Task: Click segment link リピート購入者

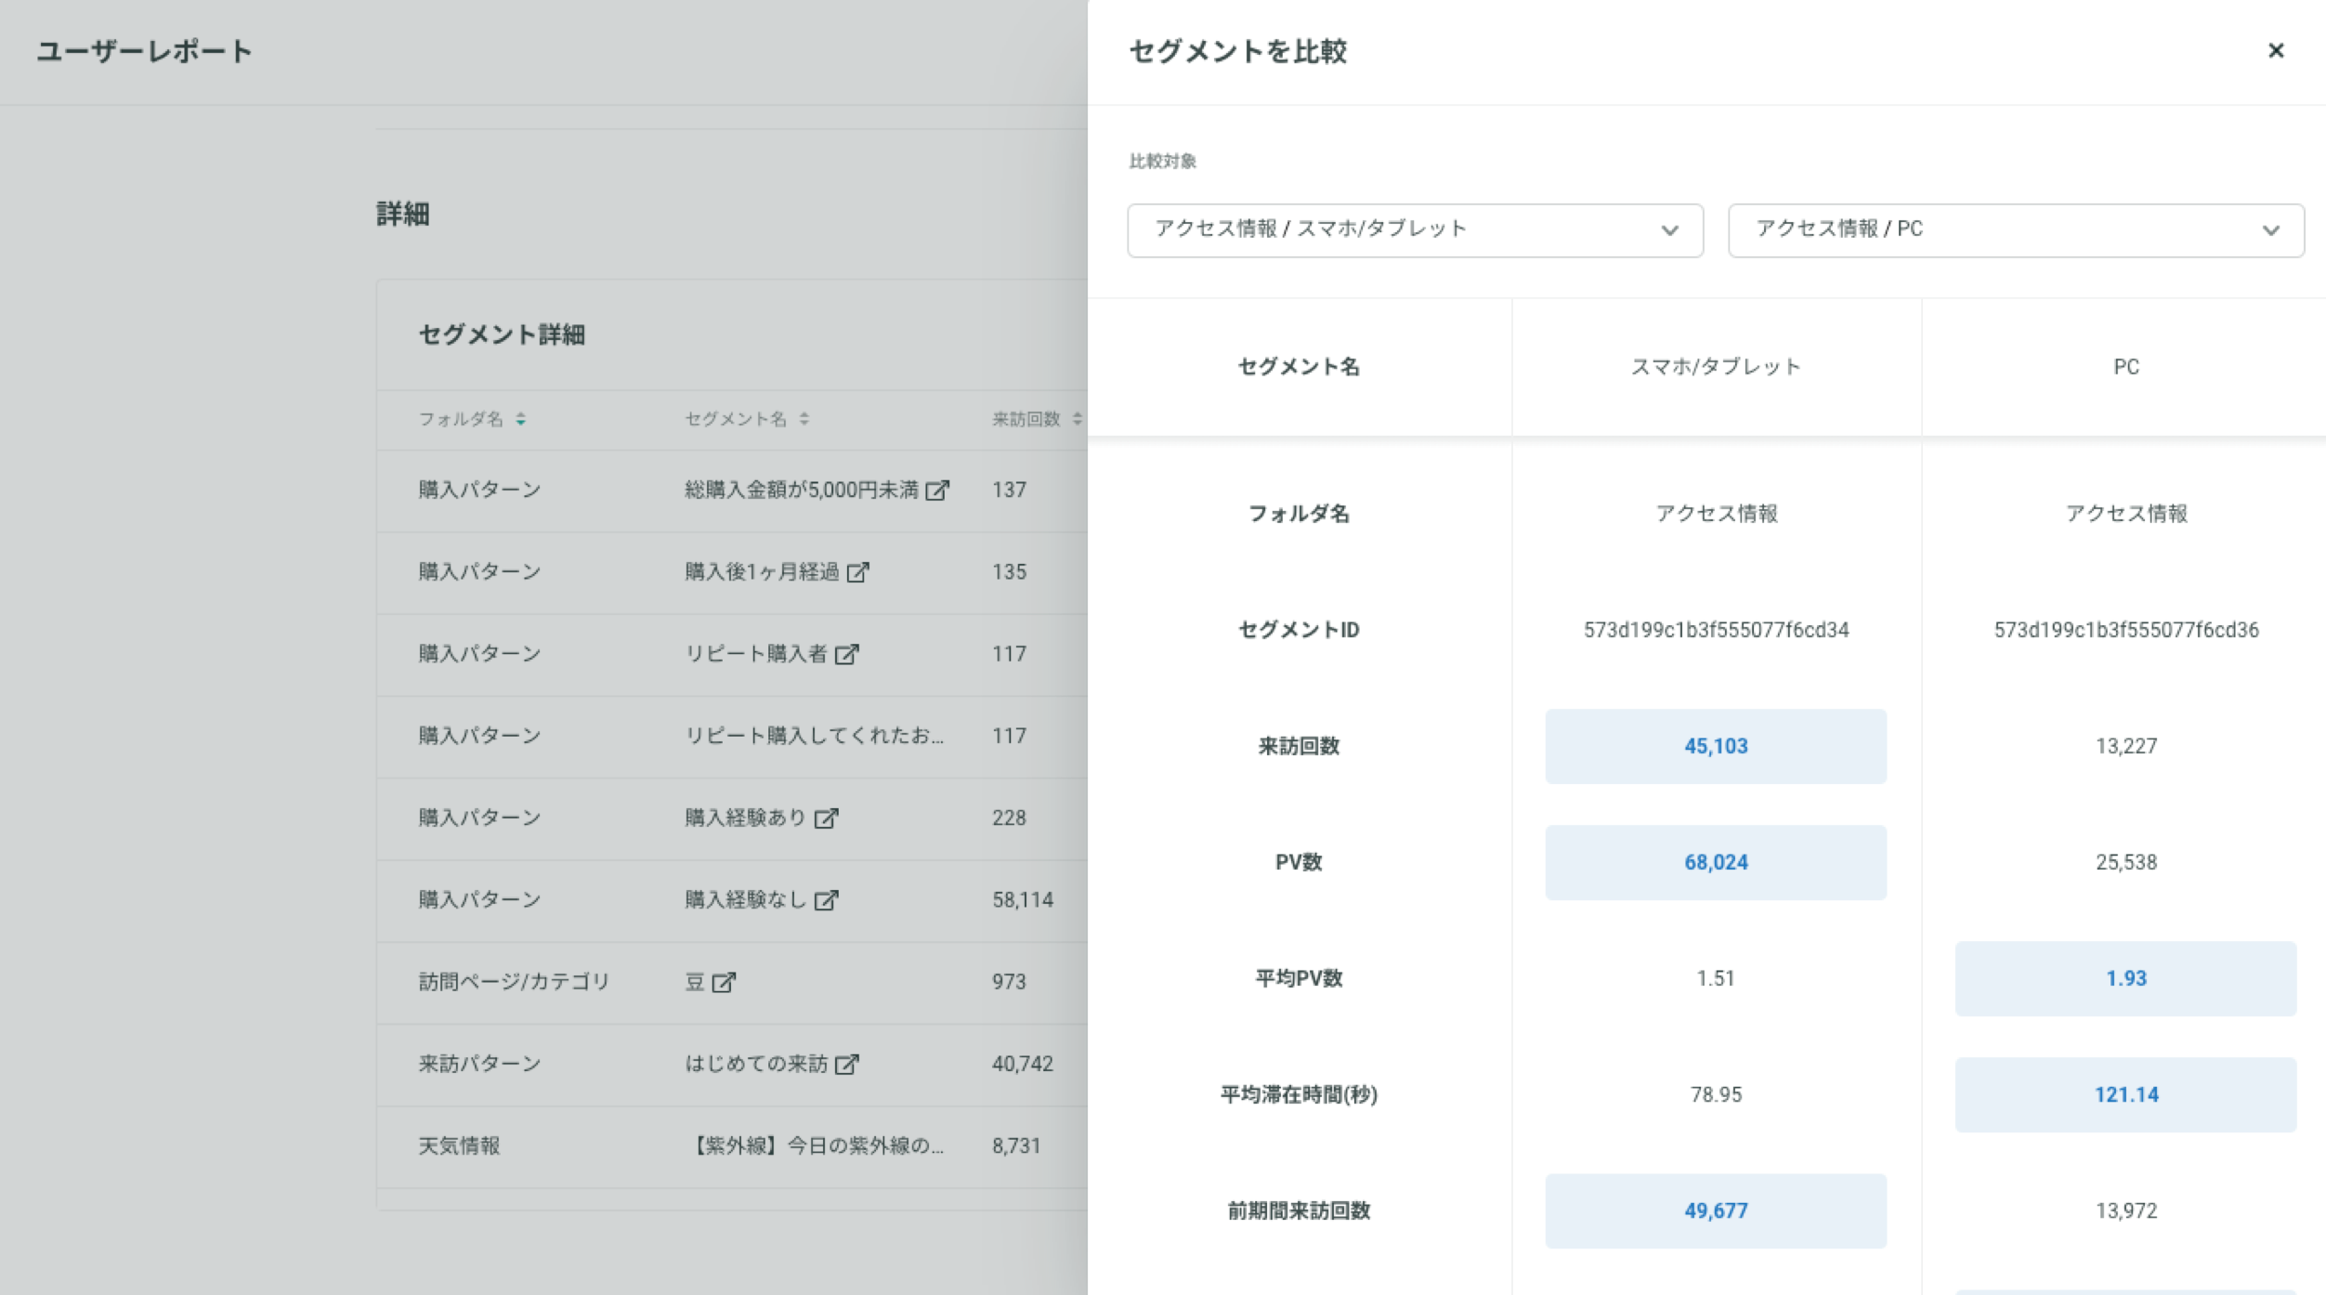Action: click(x=755, y=654)
